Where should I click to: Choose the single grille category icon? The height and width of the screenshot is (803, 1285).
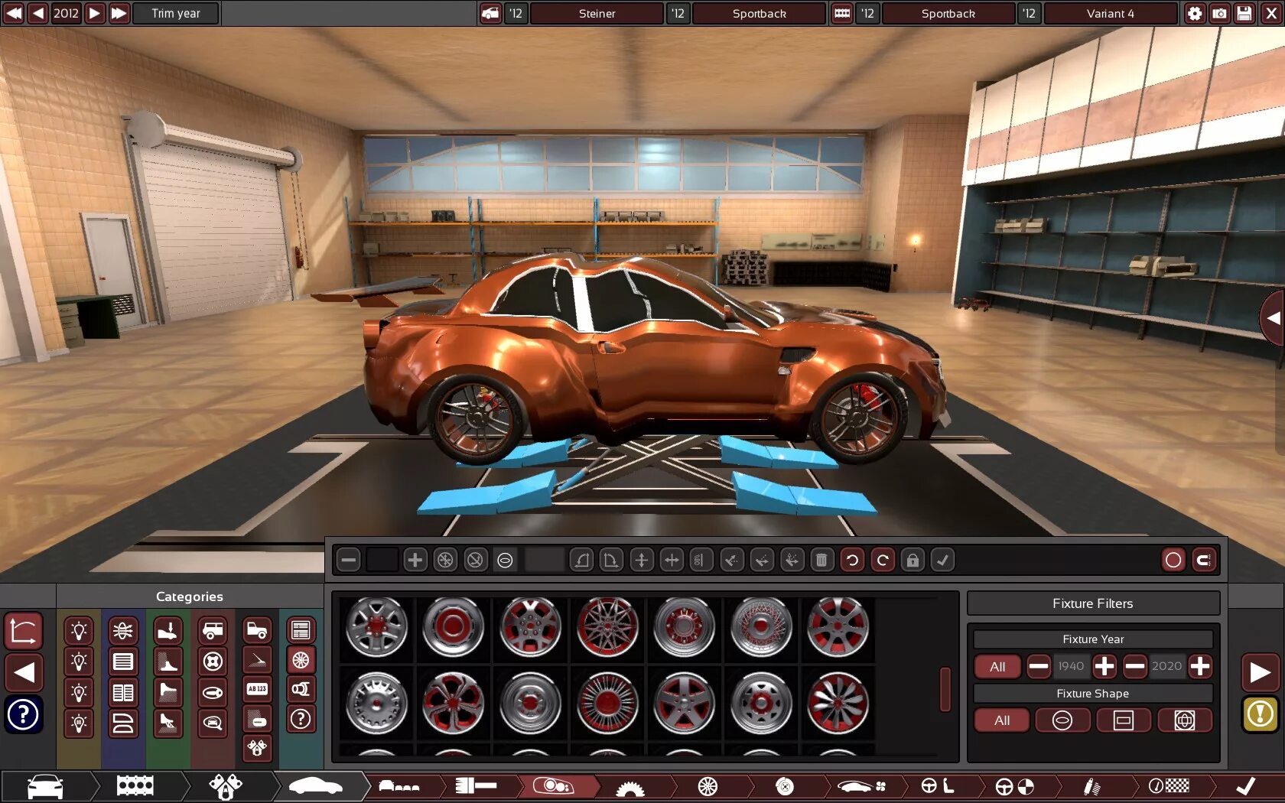click(123, 662)
